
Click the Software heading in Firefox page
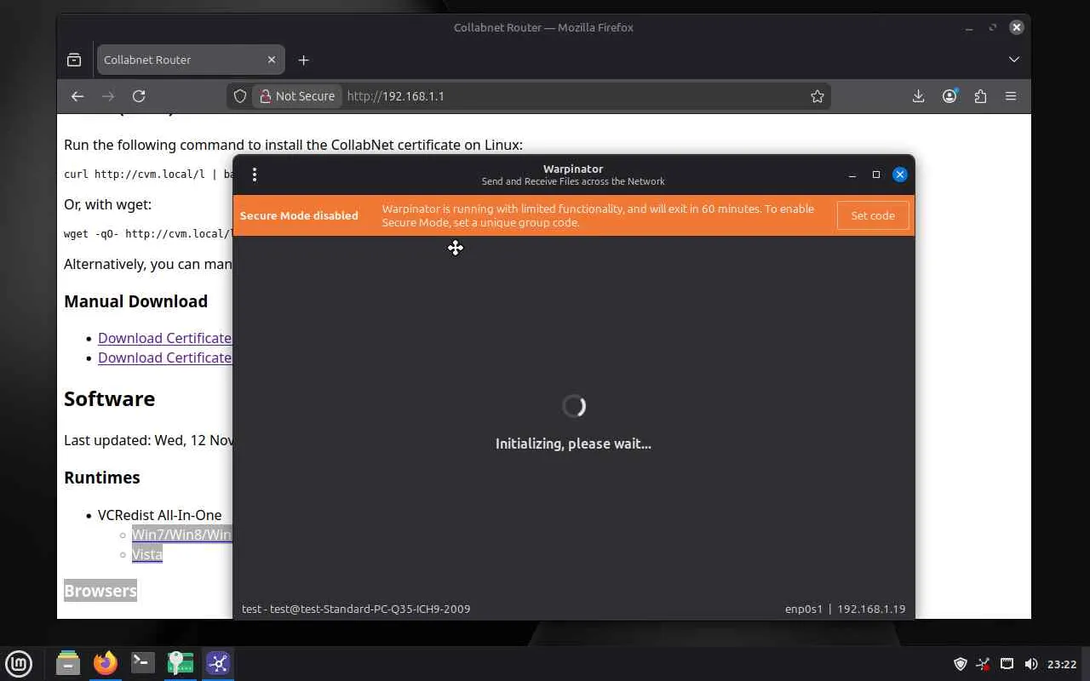click(x=109, y=398)
